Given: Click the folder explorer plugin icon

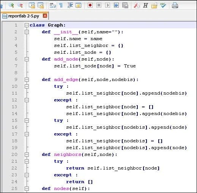Looking at the screenshot, I should click(154, 5).
